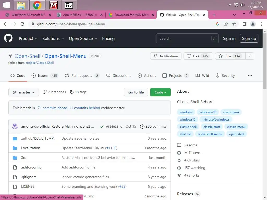Expand the Solutions menu

(53, 39)
